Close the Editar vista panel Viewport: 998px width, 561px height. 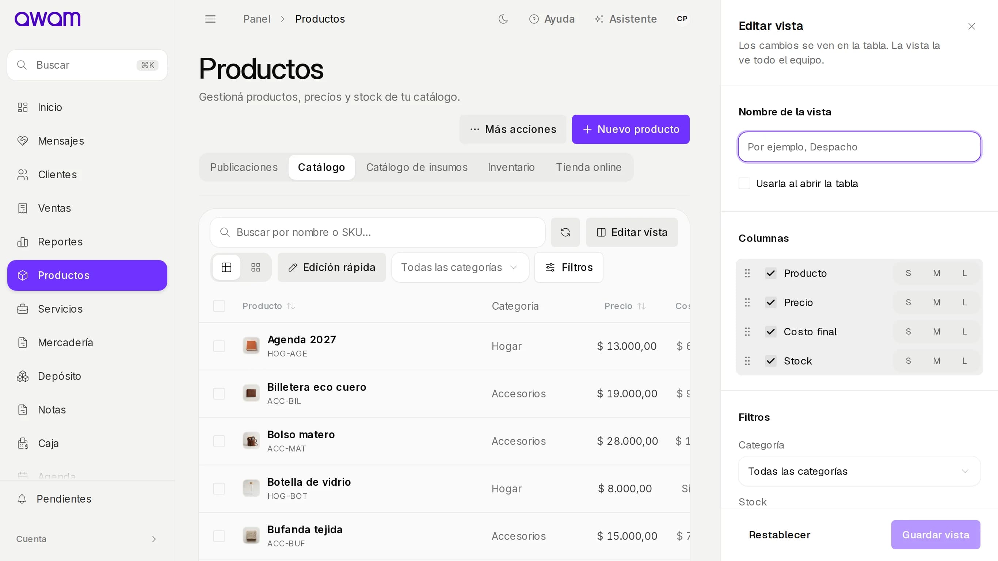pyautogui.click(x=971, y=26)
